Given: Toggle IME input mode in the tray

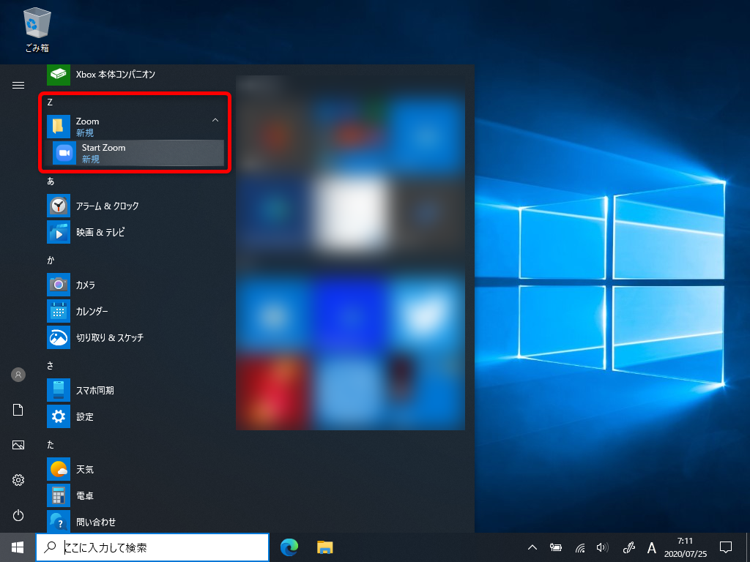Looking at the screenshot, I should point(651,547).
